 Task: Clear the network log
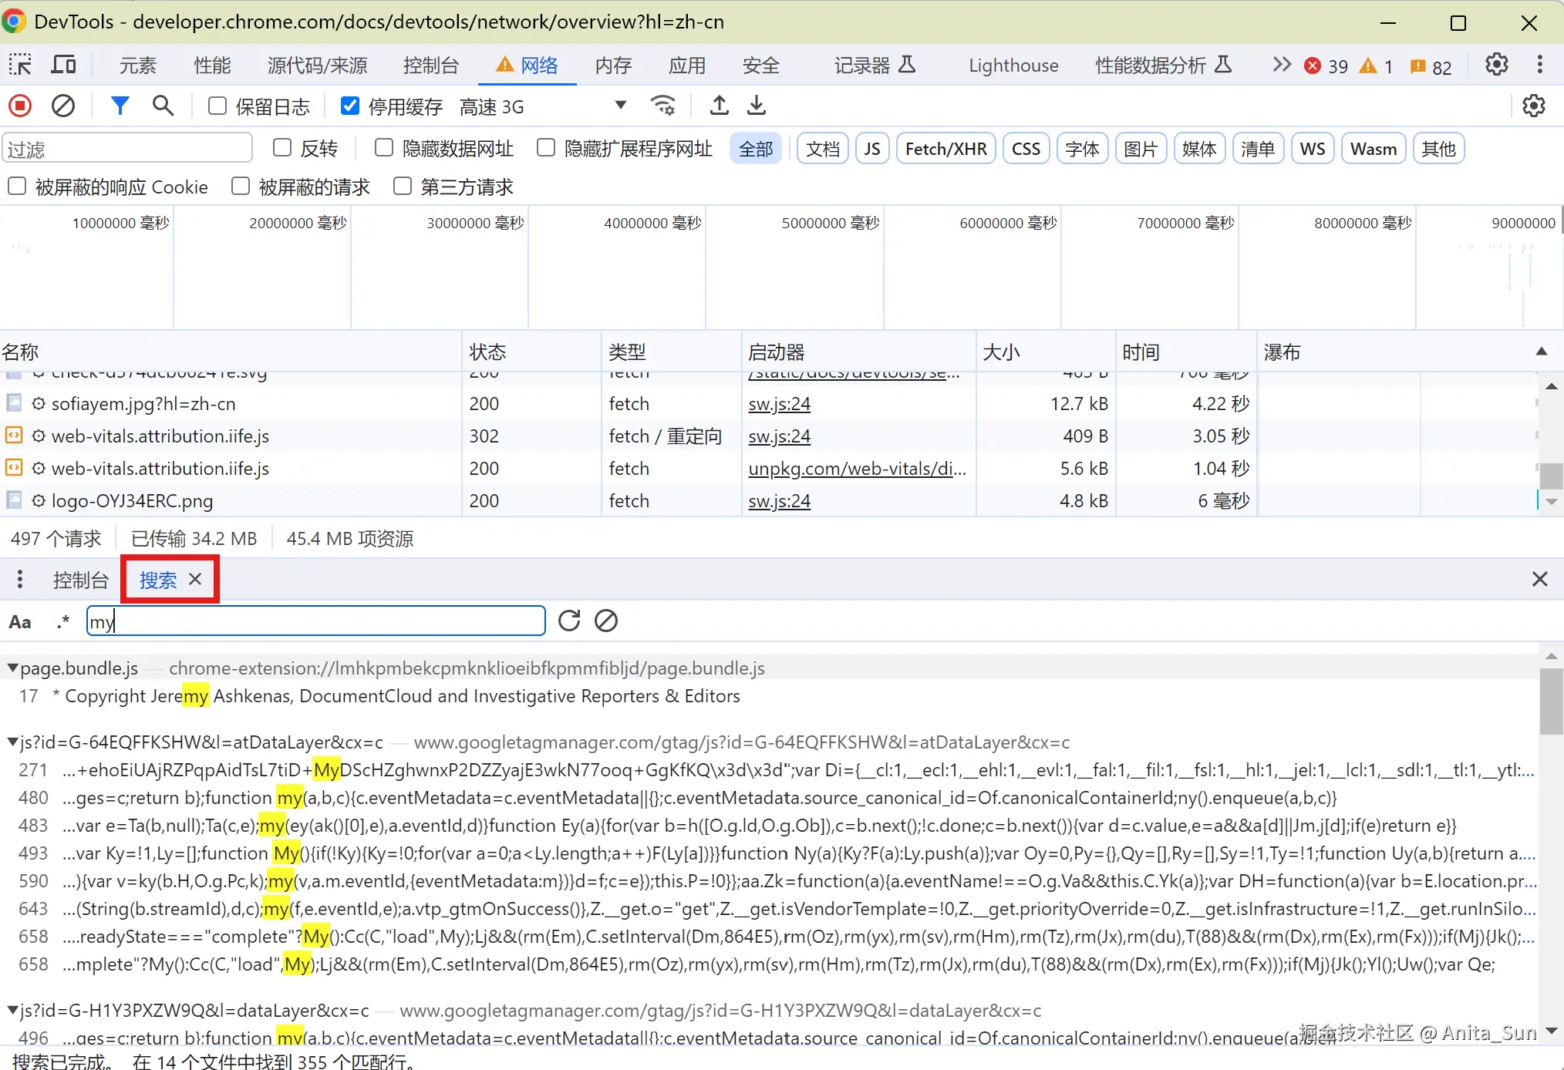pos(63,106)
